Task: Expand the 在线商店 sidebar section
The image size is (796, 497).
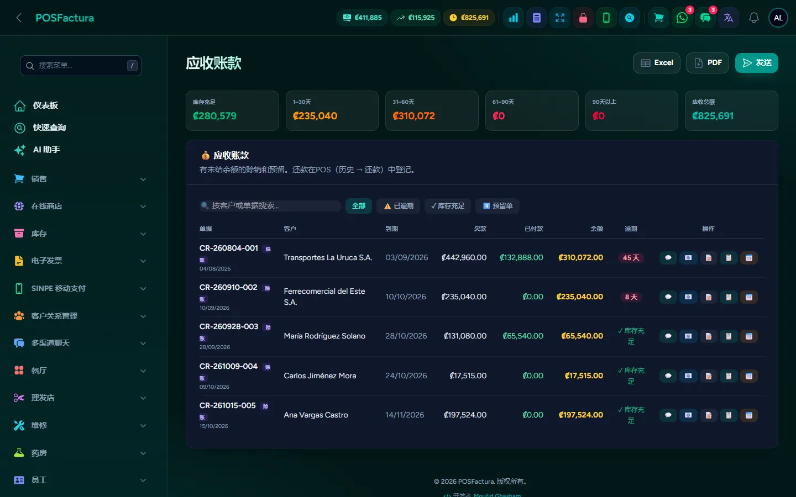Action: tap(80, 206)
